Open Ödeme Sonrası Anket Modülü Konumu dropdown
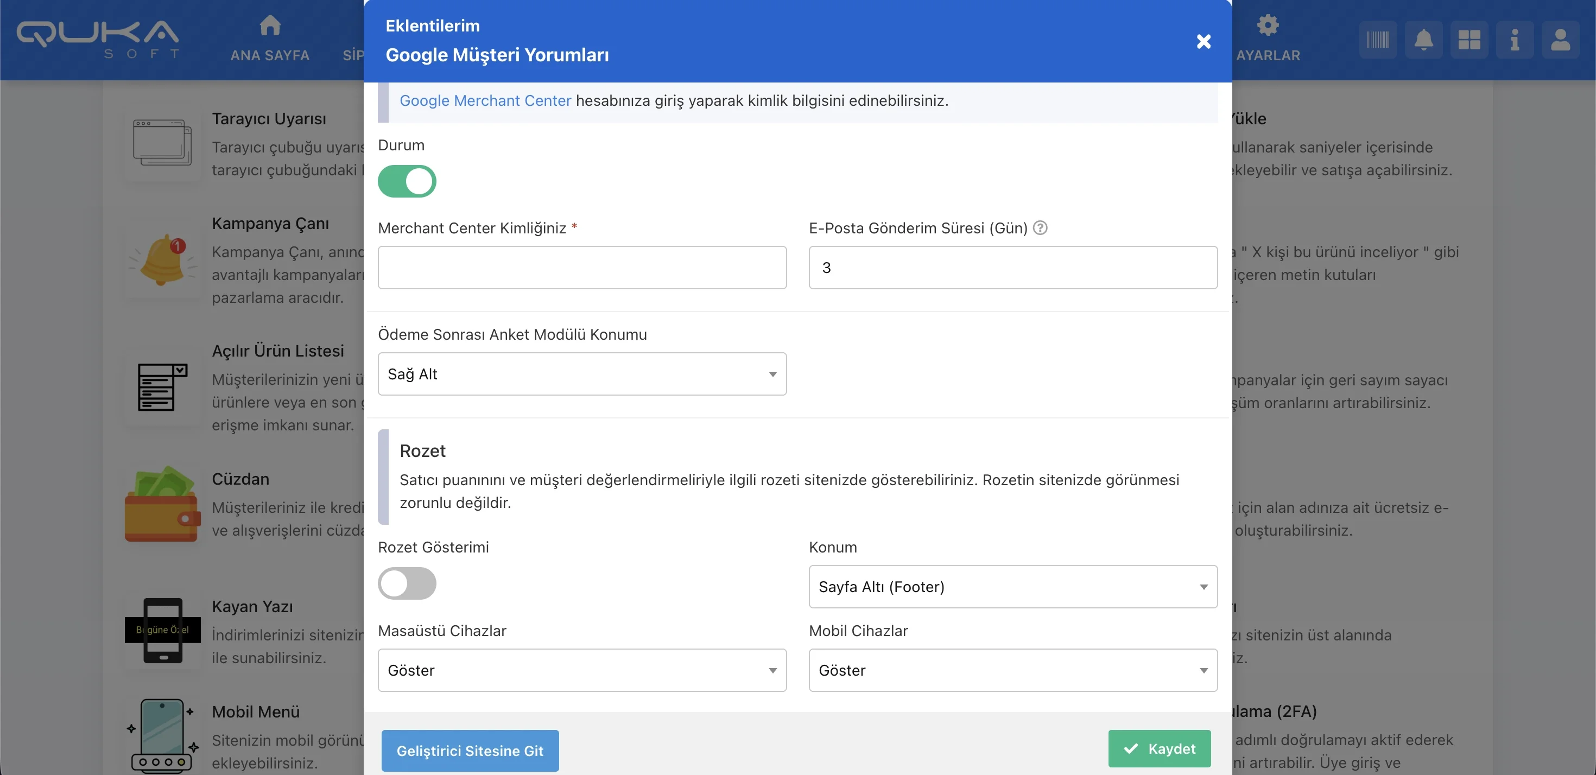This screenshot has width=1596, height=775. pyautogui.click(x=582, y=374)
